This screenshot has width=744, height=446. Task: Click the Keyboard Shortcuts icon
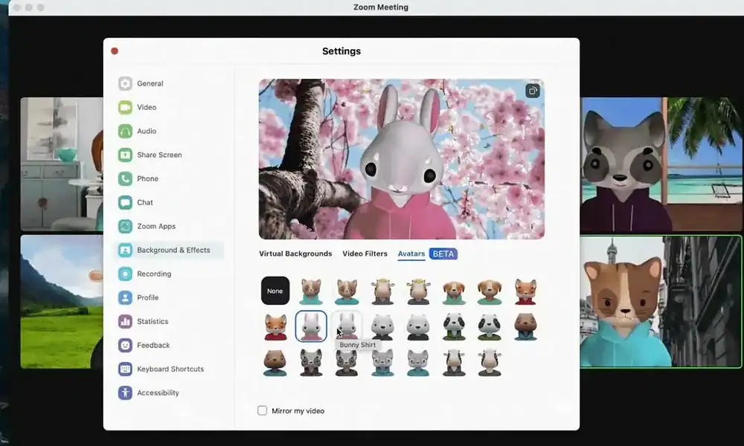point(125,369)
